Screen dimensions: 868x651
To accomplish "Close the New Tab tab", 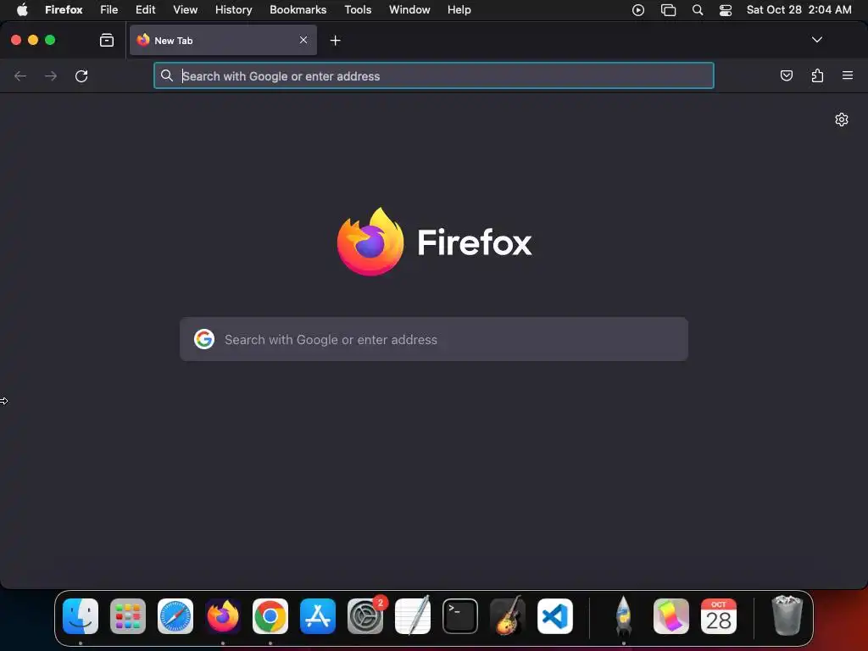I will point(303,40).
